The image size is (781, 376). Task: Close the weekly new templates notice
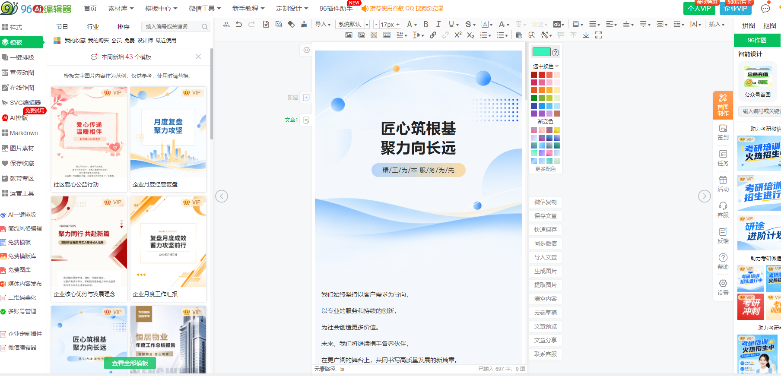(198, 57)
